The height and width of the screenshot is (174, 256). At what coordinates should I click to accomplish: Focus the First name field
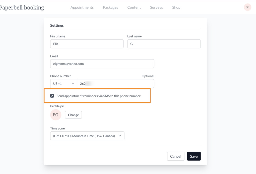pyautogui.click(x=86, y=44)
